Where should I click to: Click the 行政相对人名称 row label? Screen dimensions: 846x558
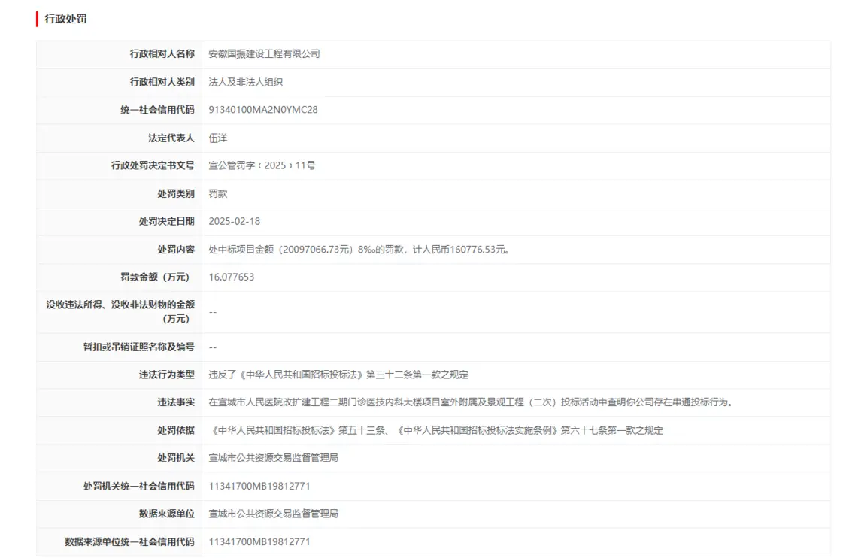162,54
